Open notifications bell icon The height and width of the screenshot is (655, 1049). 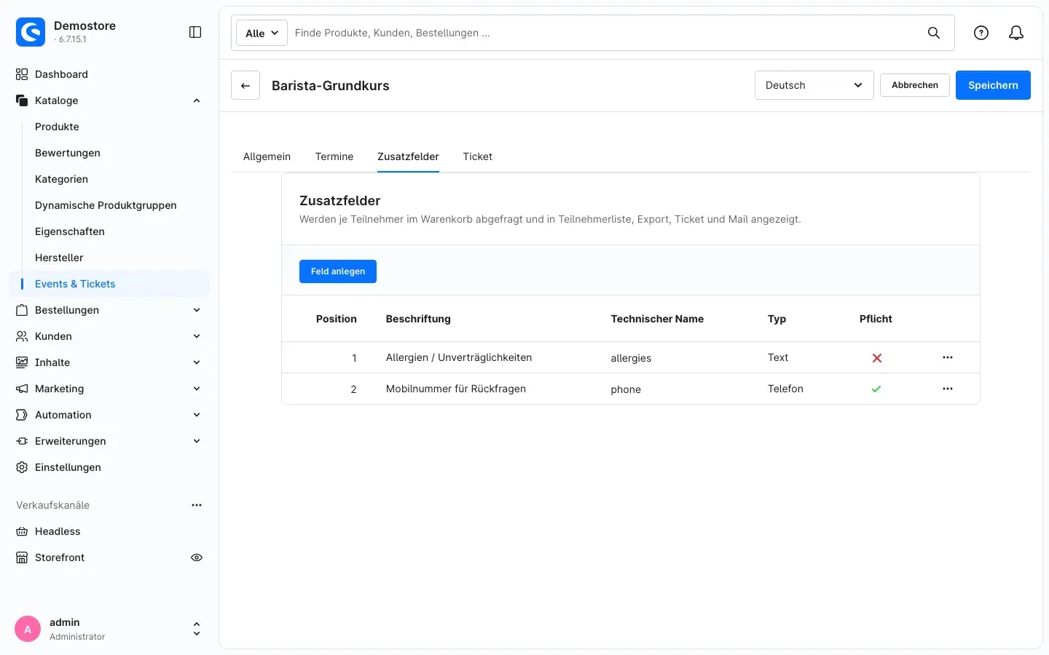pyautogui.click(x=1016, y=33)
